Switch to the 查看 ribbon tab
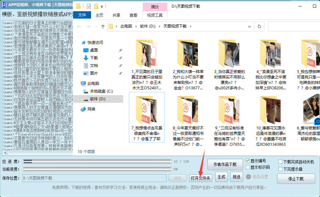 click(x=133, y=15)
